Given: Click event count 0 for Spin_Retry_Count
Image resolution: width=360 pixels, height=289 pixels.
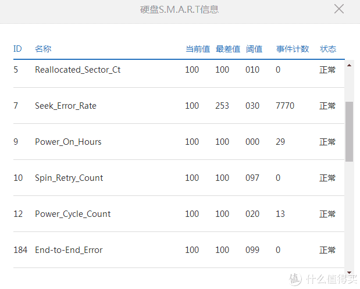Looking at the screenshot, I should pos(278,178).
